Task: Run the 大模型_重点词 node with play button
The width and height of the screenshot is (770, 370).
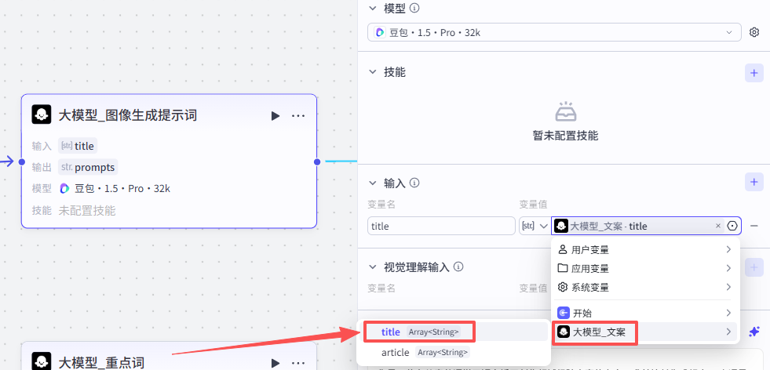Action: (275, 363)
